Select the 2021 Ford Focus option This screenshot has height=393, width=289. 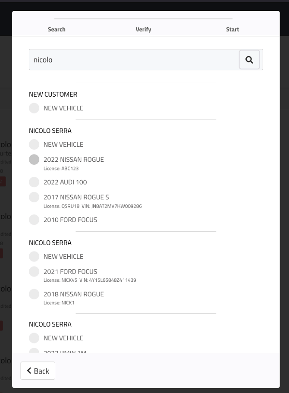point(34,271)
